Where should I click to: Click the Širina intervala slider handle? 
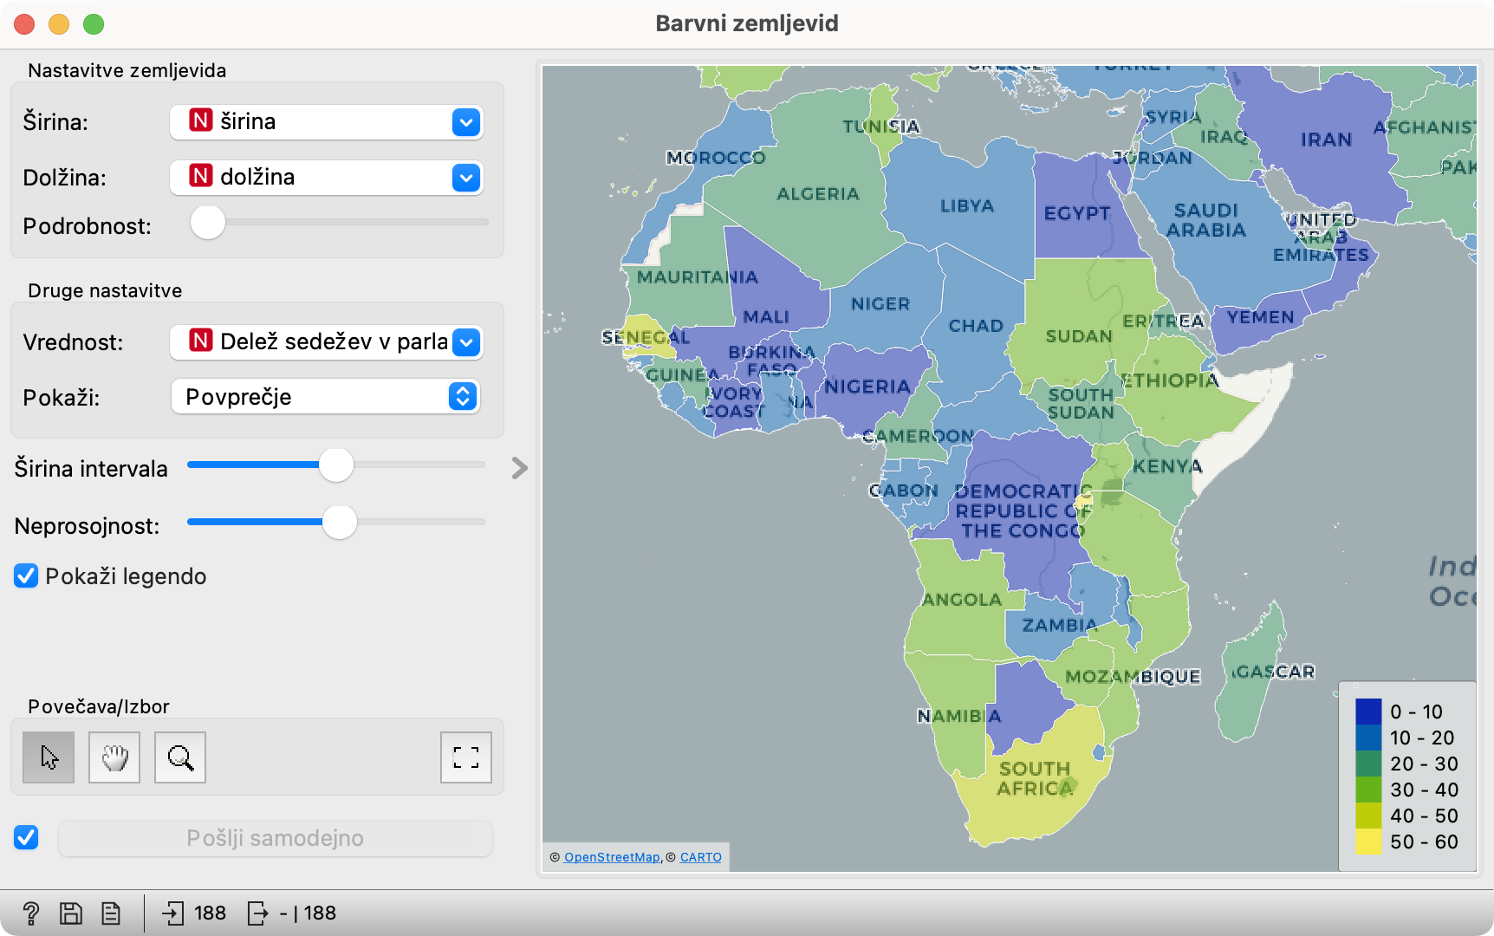(x=336, y=465)
